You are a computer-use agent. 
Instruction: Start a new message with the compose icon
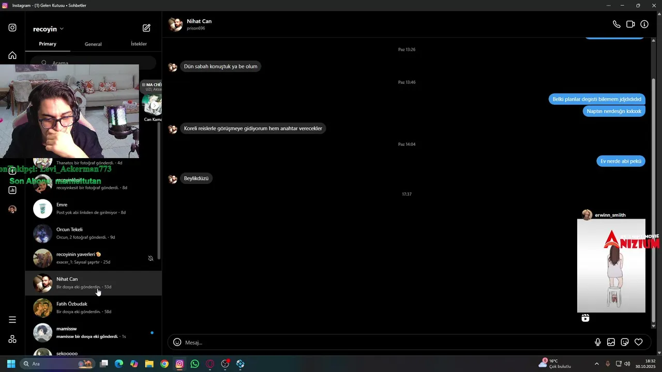click(x=146, y=28)
